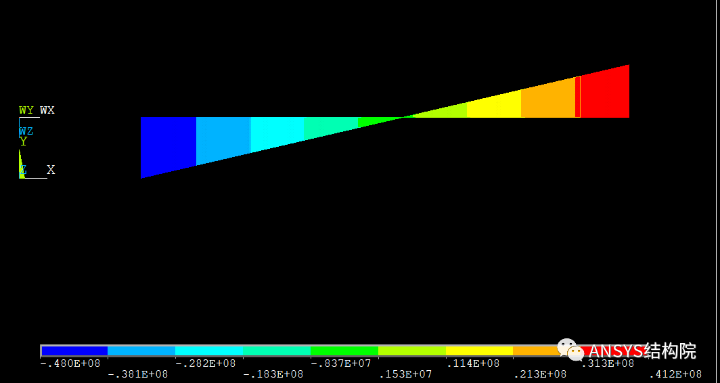
Task: Click the white X global axis label
Action: click(51, 170)
